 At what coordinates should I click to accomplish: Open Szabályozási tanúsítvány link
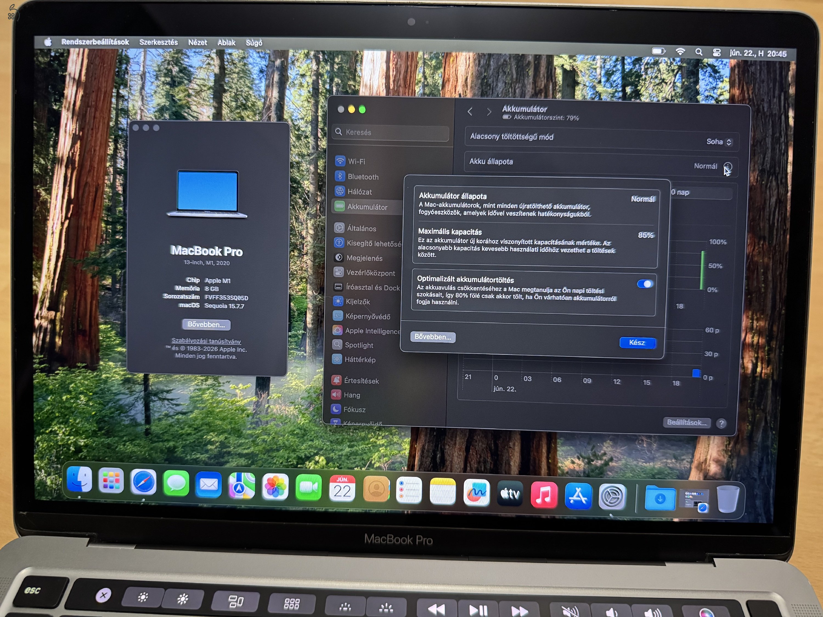206,341
